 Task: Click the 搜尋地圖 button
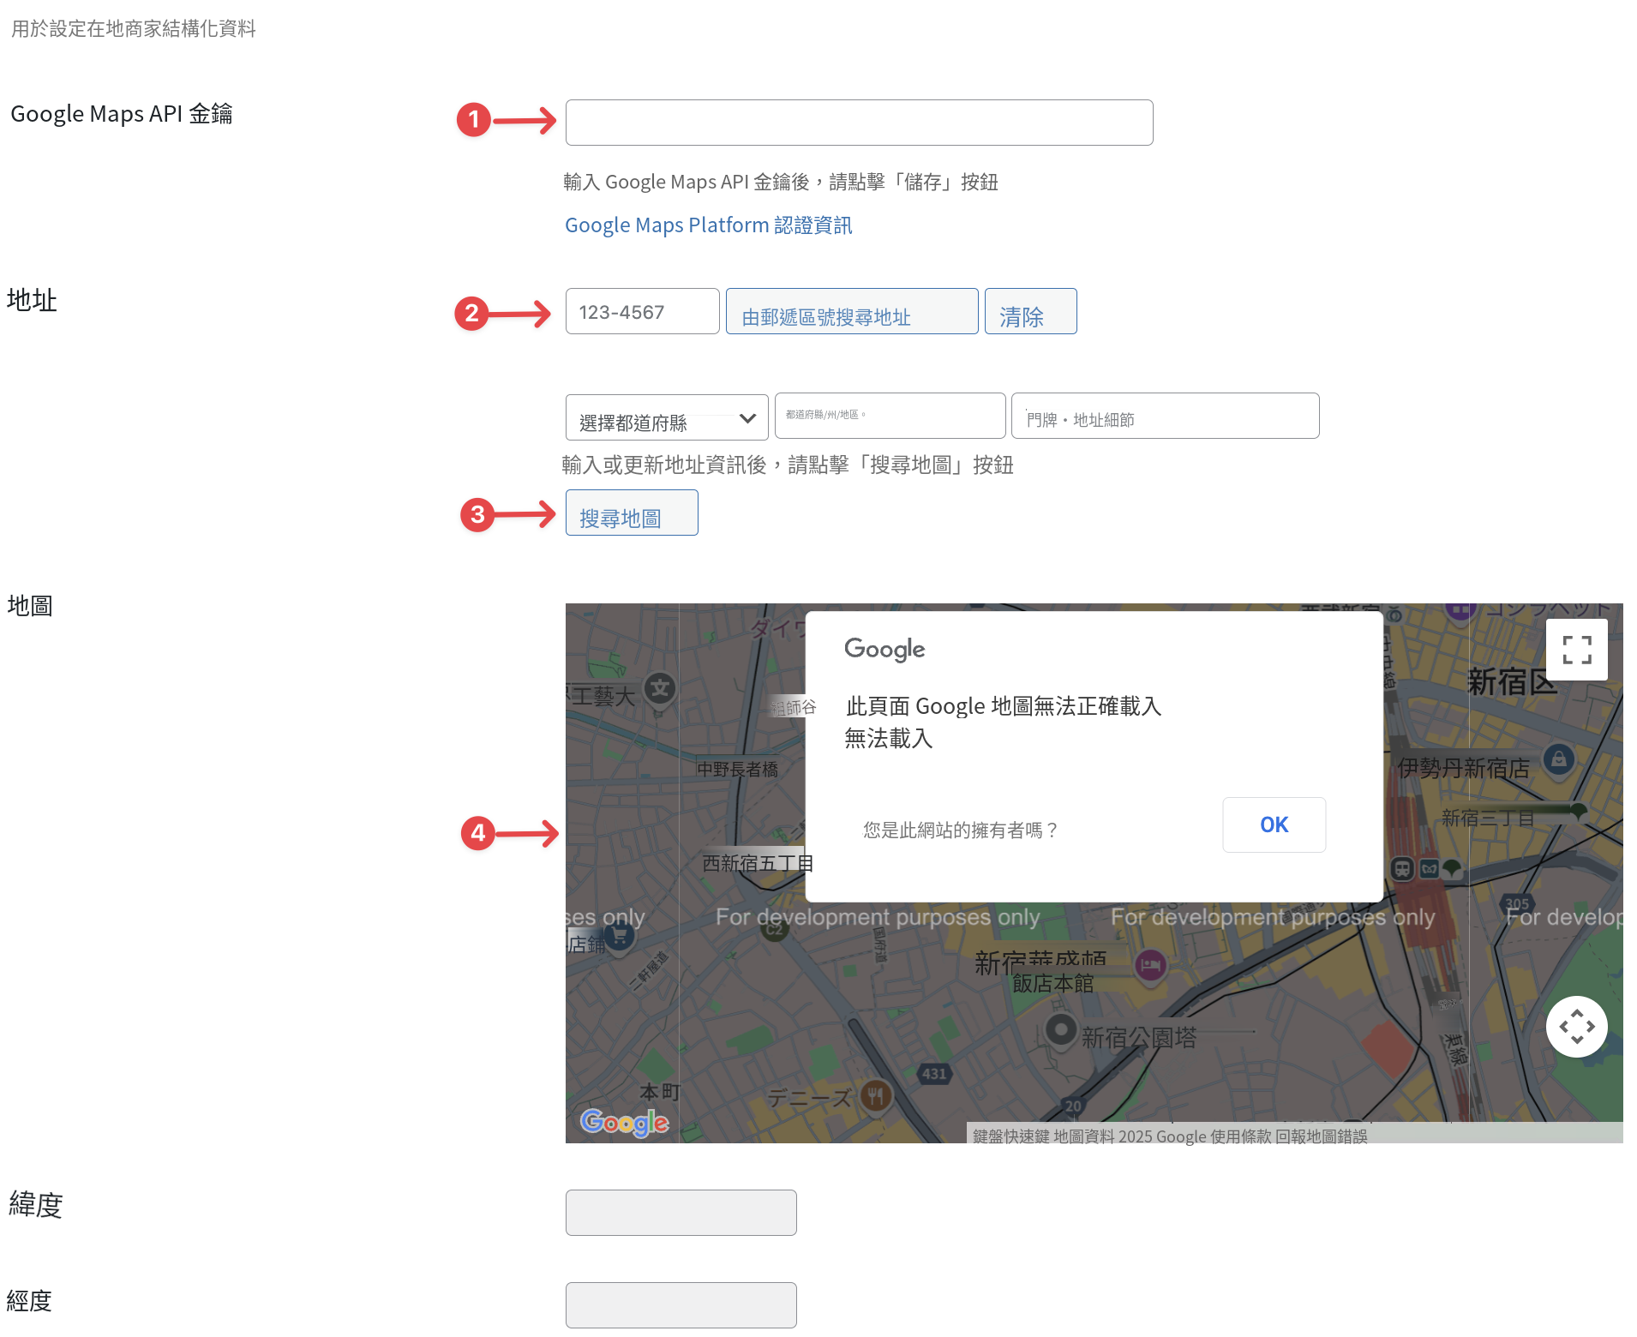pyautogui.click(x=632, y=513)
